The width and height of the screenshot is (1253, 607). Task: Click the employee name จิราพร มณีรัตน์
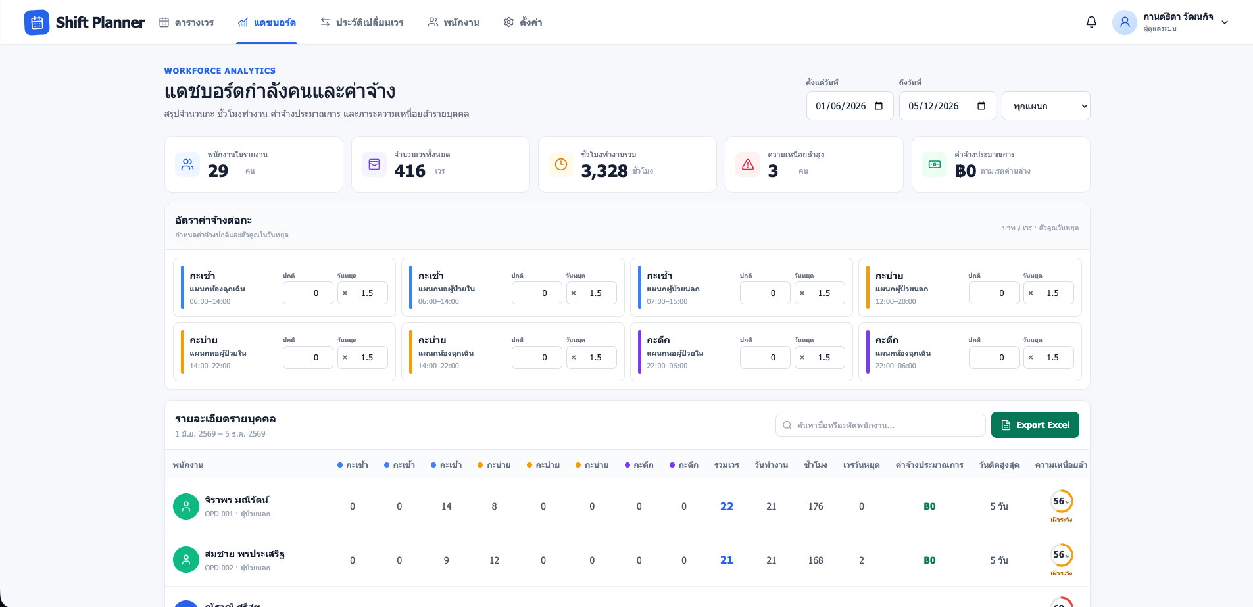point(237,500)
